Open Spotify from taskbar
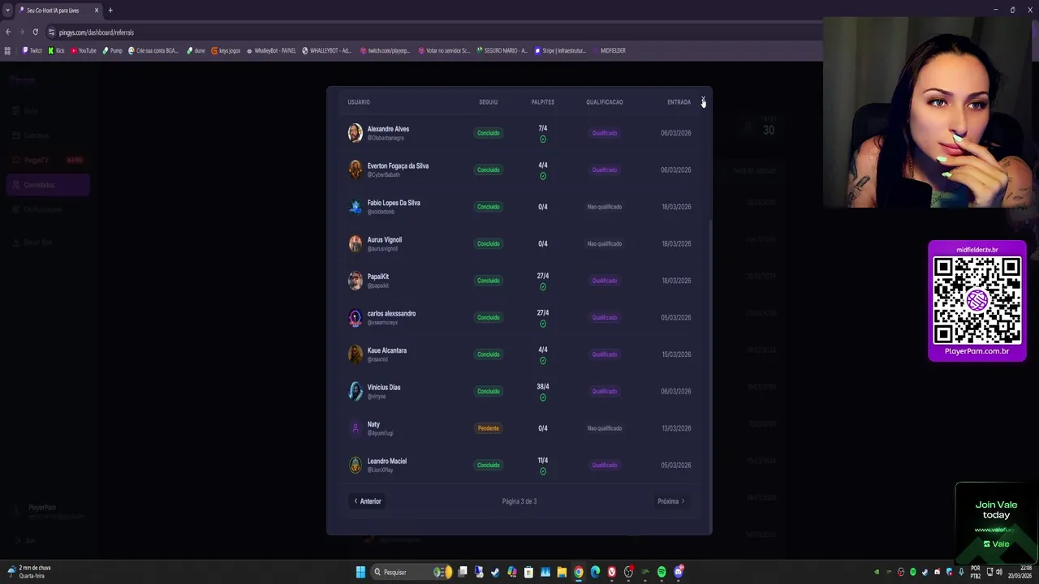Viewport: 1039px width, 584px height. [662, 572]
